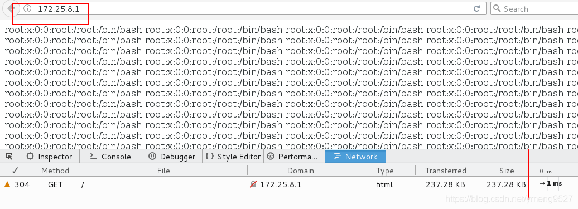The image size is (578, 209).
Task: Click the orange warning triangle on the 304 request
Action: 7,184
